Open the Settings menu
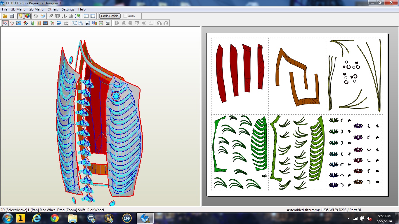Image resolution: width=399 pixels, height=224 pixels. [68, 9]
